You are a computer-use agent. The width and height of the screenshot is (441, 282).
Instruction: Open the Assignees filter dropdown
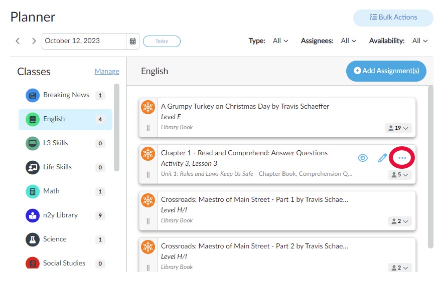[x=349, y=41]
